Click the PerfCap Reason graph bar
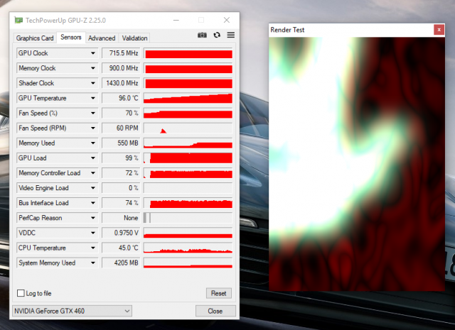 (188, 218)
